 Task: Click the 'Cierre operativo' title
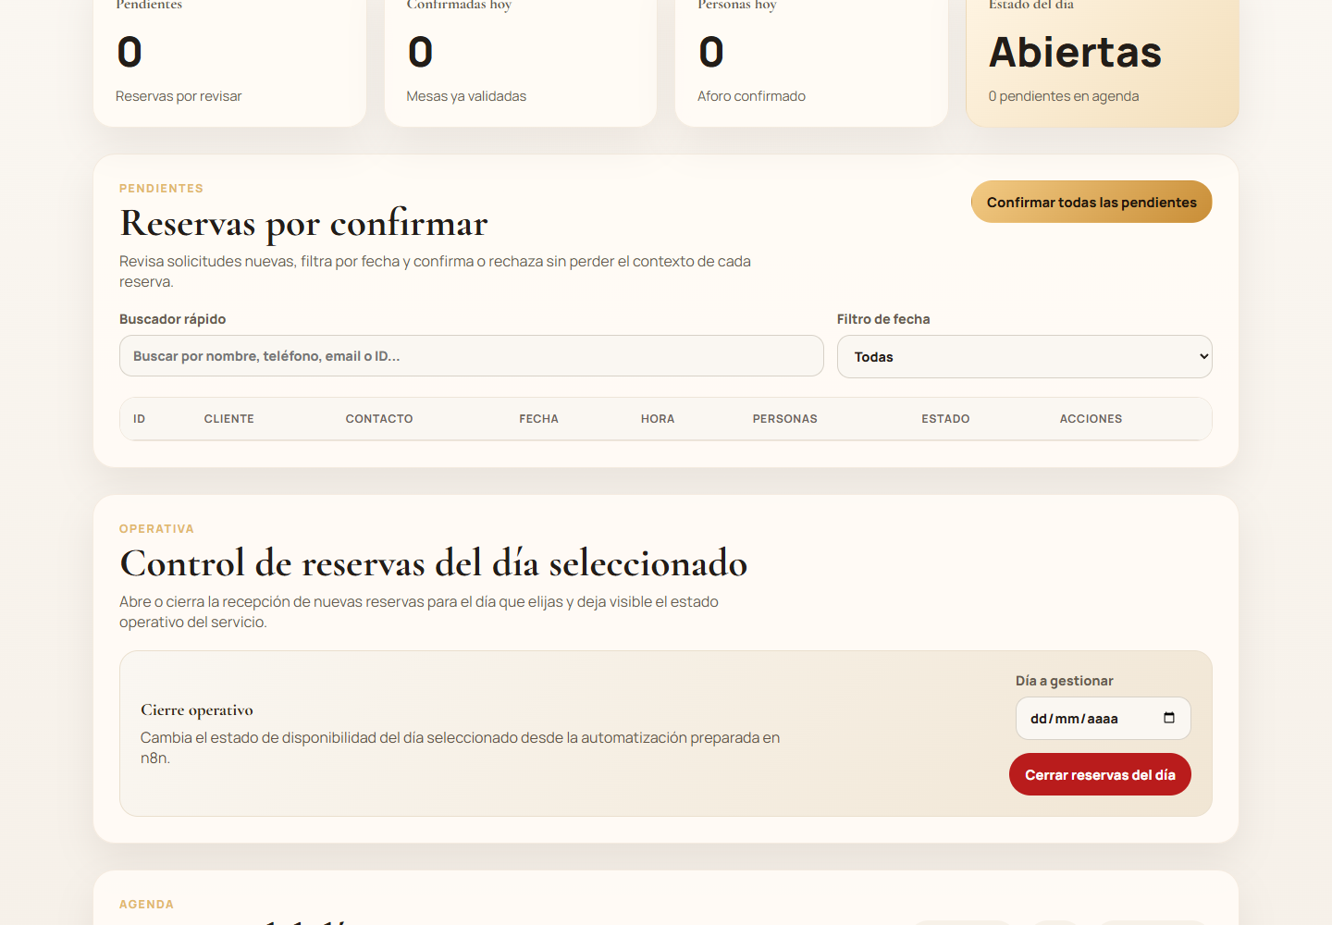197,709
